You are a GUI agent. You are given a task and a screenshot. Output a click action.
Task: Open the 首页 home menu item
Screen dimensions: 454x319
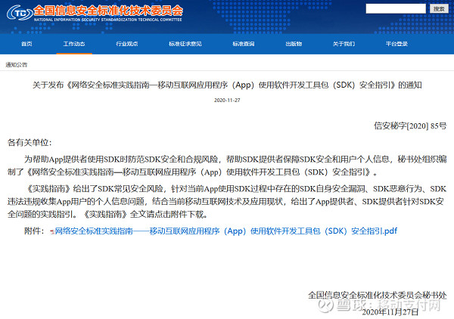coord(26,44)
